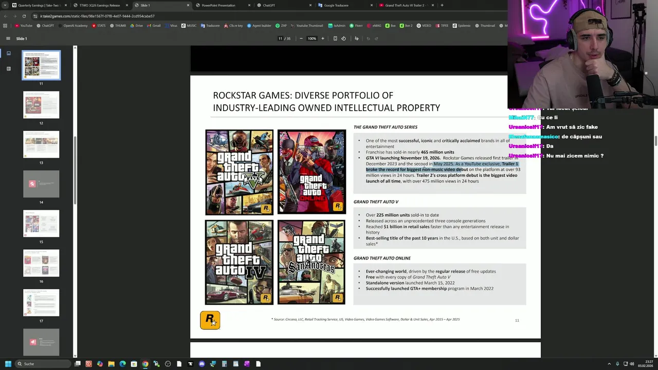The image size is (658, 370).
Task: Open the PDF sidebar menu icon
Action: point(8,39)
